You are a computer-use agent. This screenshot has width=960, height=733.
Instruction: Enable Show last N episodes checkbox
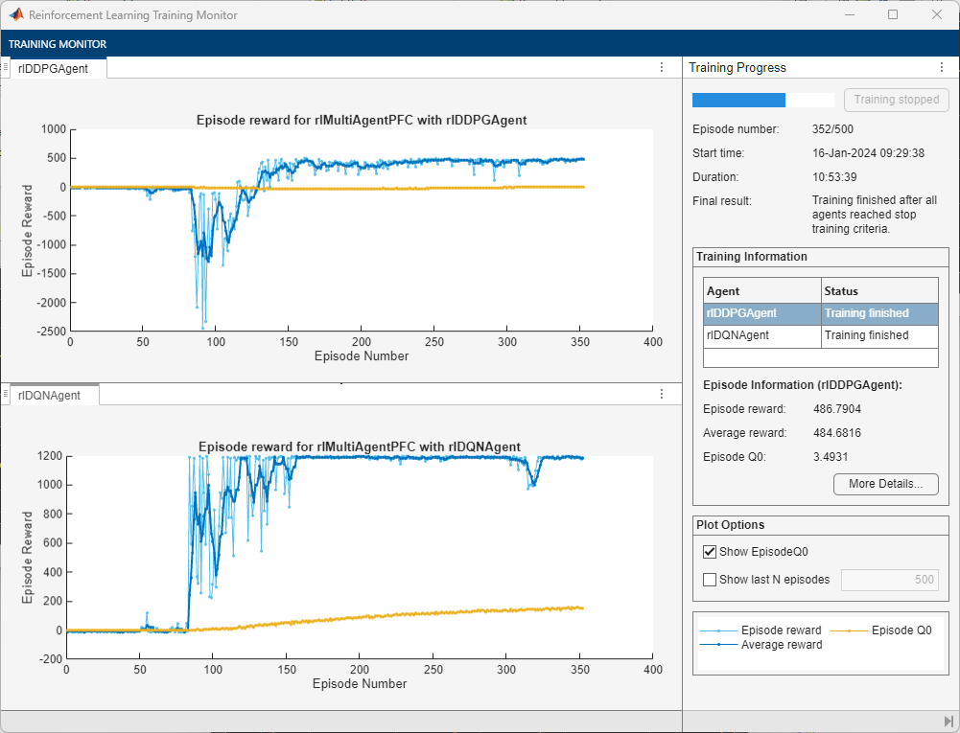coord(710,580)
